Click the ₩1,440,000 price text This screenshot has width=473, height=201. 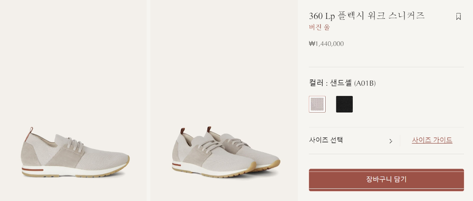326,44
